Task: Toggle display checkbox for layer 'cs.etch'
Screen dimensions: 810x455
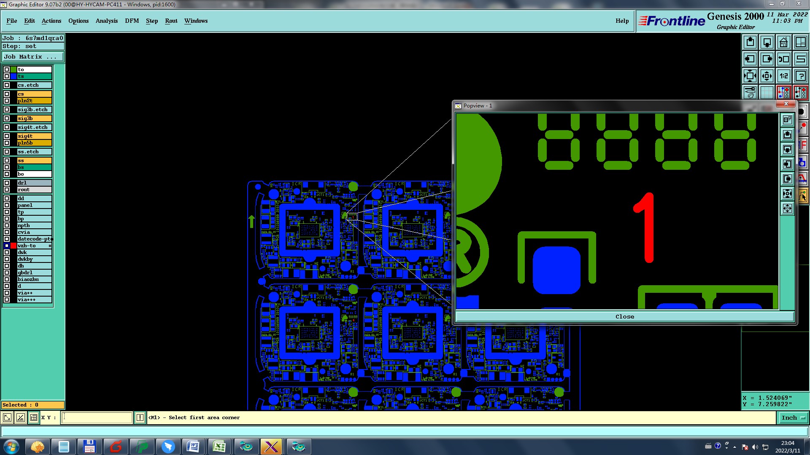Action: (x=7, y=85)
